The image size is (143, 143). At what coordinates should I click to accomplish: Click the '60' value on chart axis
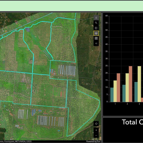coord(107,16)
